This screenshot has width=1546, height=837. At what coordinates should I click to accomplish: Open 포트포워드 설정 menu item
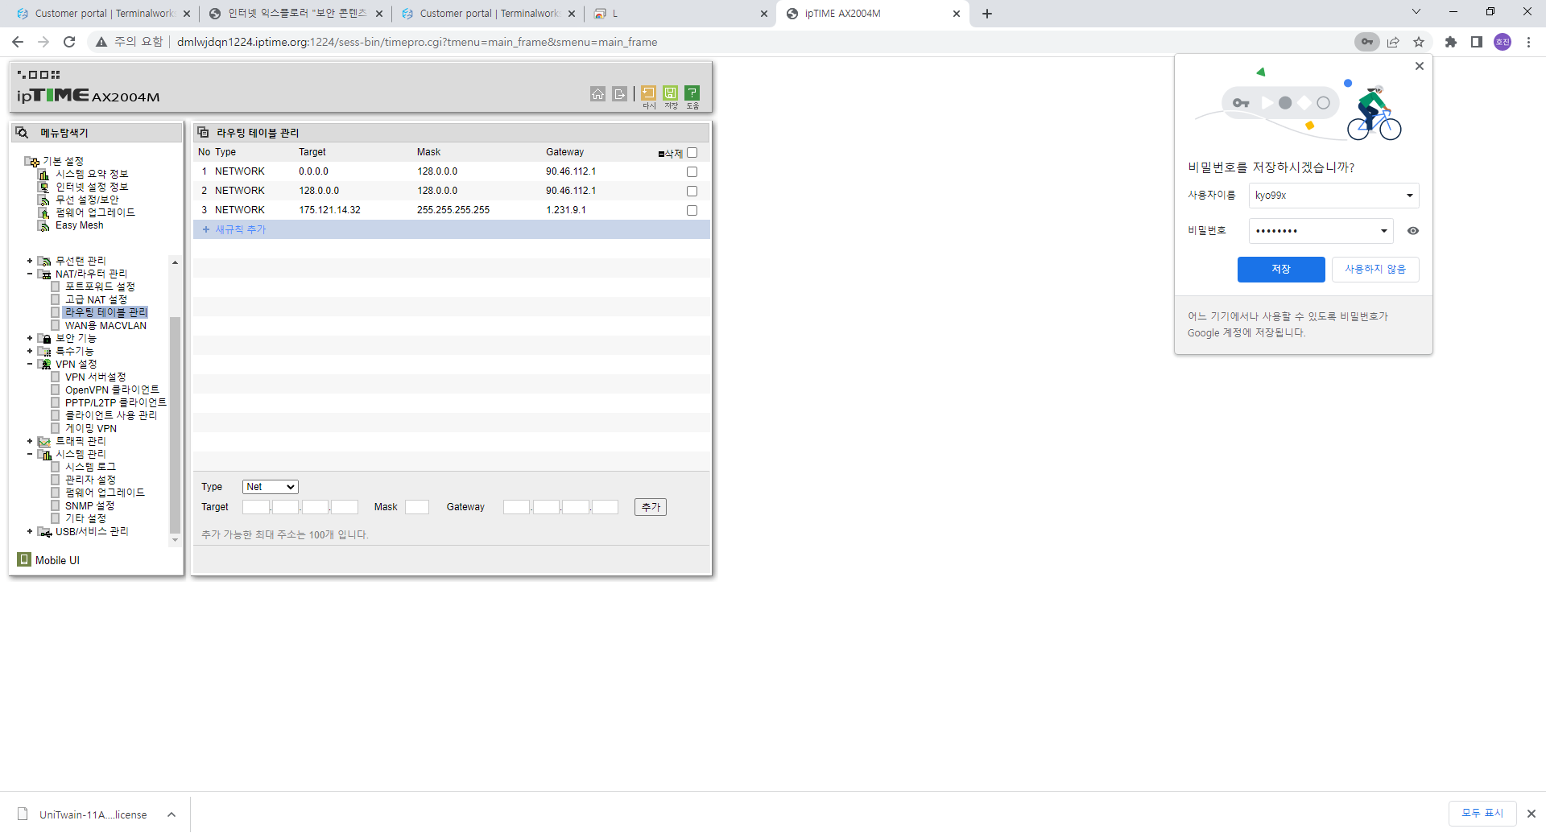[x=100, y=287]
